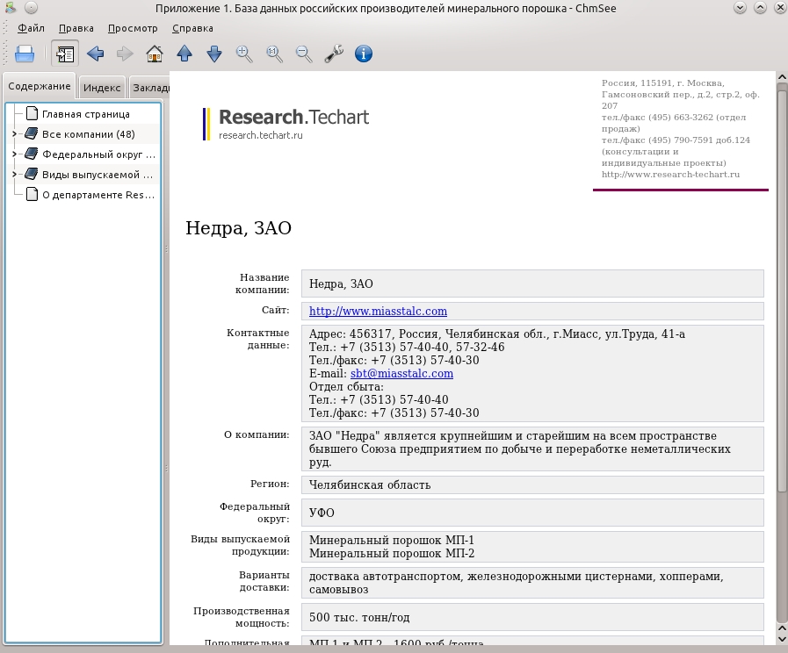Image resolution: width=788 pixels, height=653 pixels.
Task: Toggle the sidebar panel button
Action: [x=65, y=54]
